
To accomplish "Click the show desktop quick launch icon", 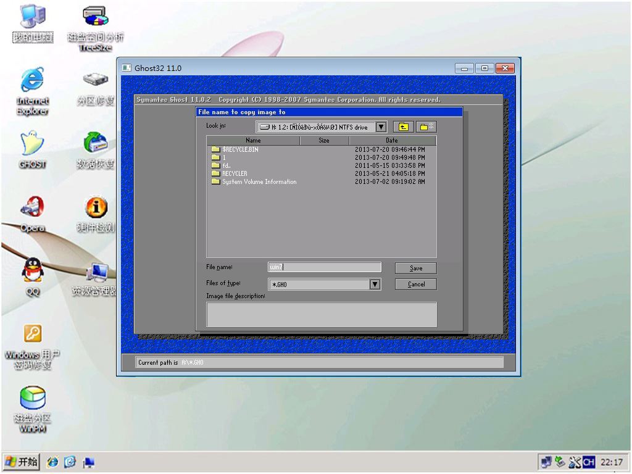I will pyautogui.click(x=88, y=462).
